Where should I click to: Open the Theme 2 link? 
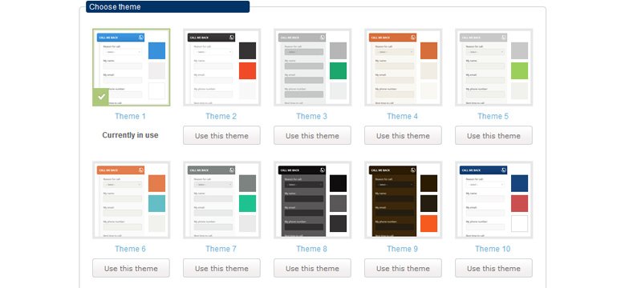(x=221, y=116)
